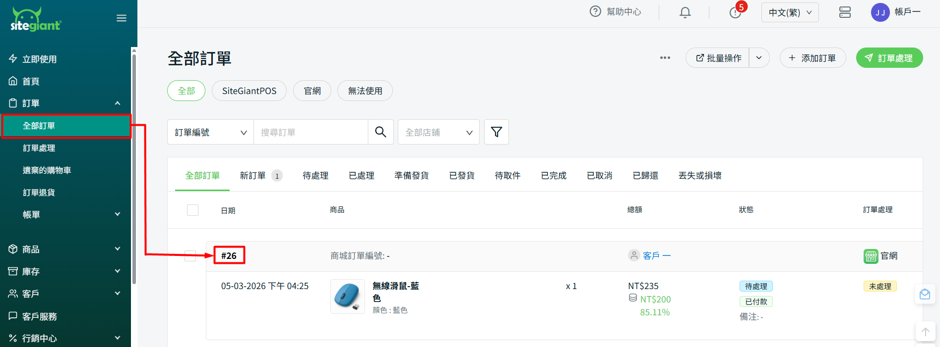Open the 中文(繁) language selector

click(x=790, y=12)
